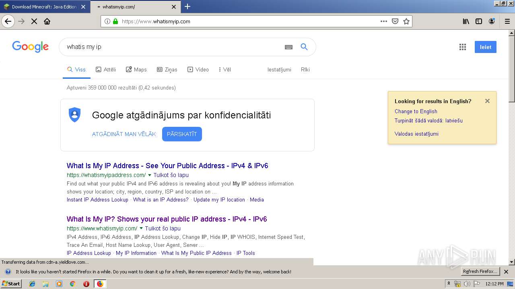
Task: Select the Video search tab
Action: [198, 69]
